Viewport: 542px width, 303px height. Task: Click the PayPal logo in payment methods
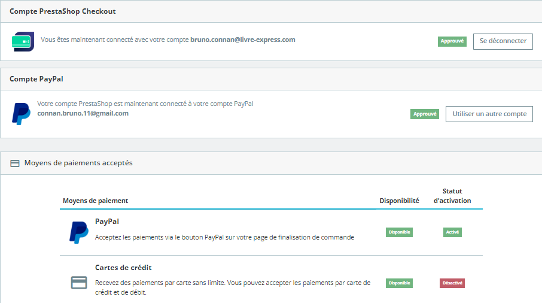click(79, 232)
